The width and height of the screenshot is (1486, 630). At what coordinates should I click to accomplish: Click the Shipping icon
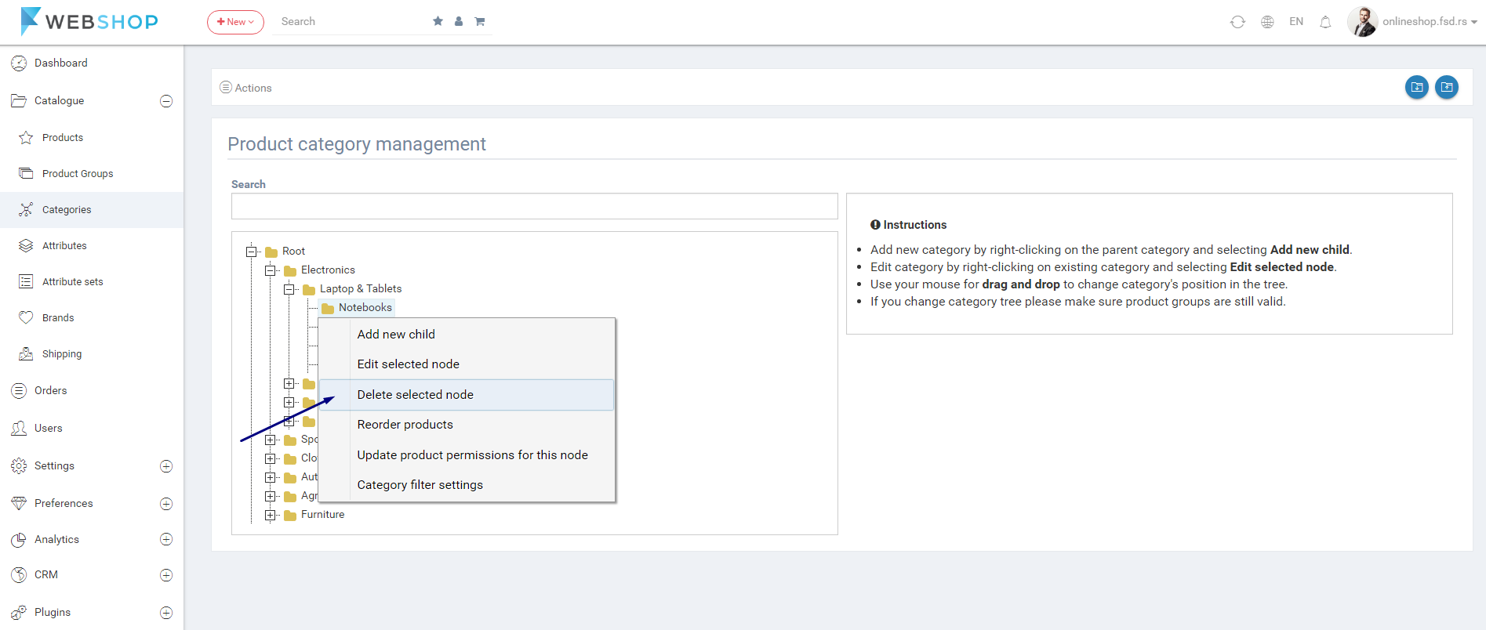click(x=26, y=353)
